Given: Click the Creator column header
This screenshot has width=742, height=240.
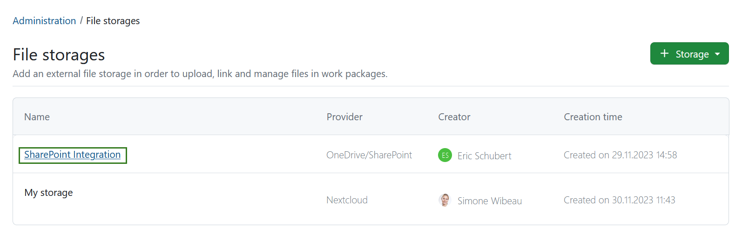Looking at the screenshot, I should [x=454, y=117].
